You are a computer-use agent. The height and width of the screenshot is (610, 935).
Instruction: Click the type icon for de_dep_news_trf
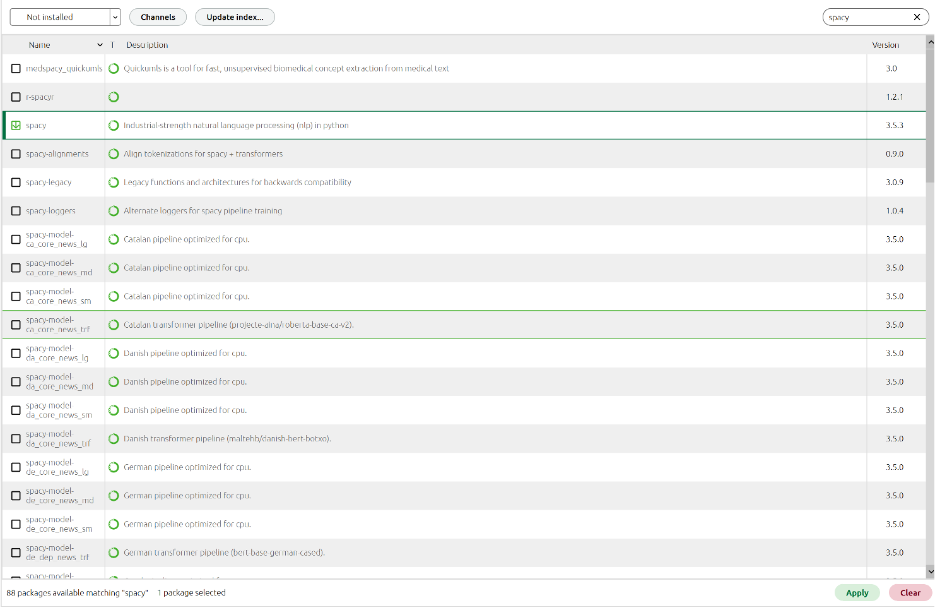coord(114,553)
